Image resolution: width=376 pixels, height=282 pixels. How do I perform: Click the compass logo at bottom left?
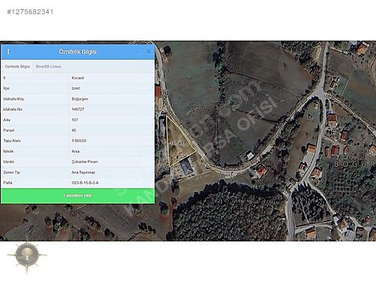pos(27,256)
